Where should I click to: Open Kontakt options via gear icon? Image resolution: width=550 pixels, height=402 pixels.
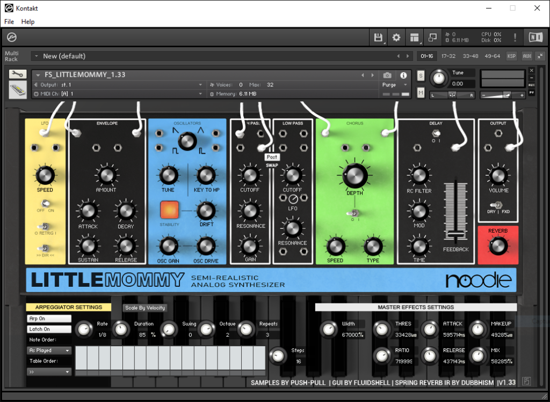click(x=396, y=38)
